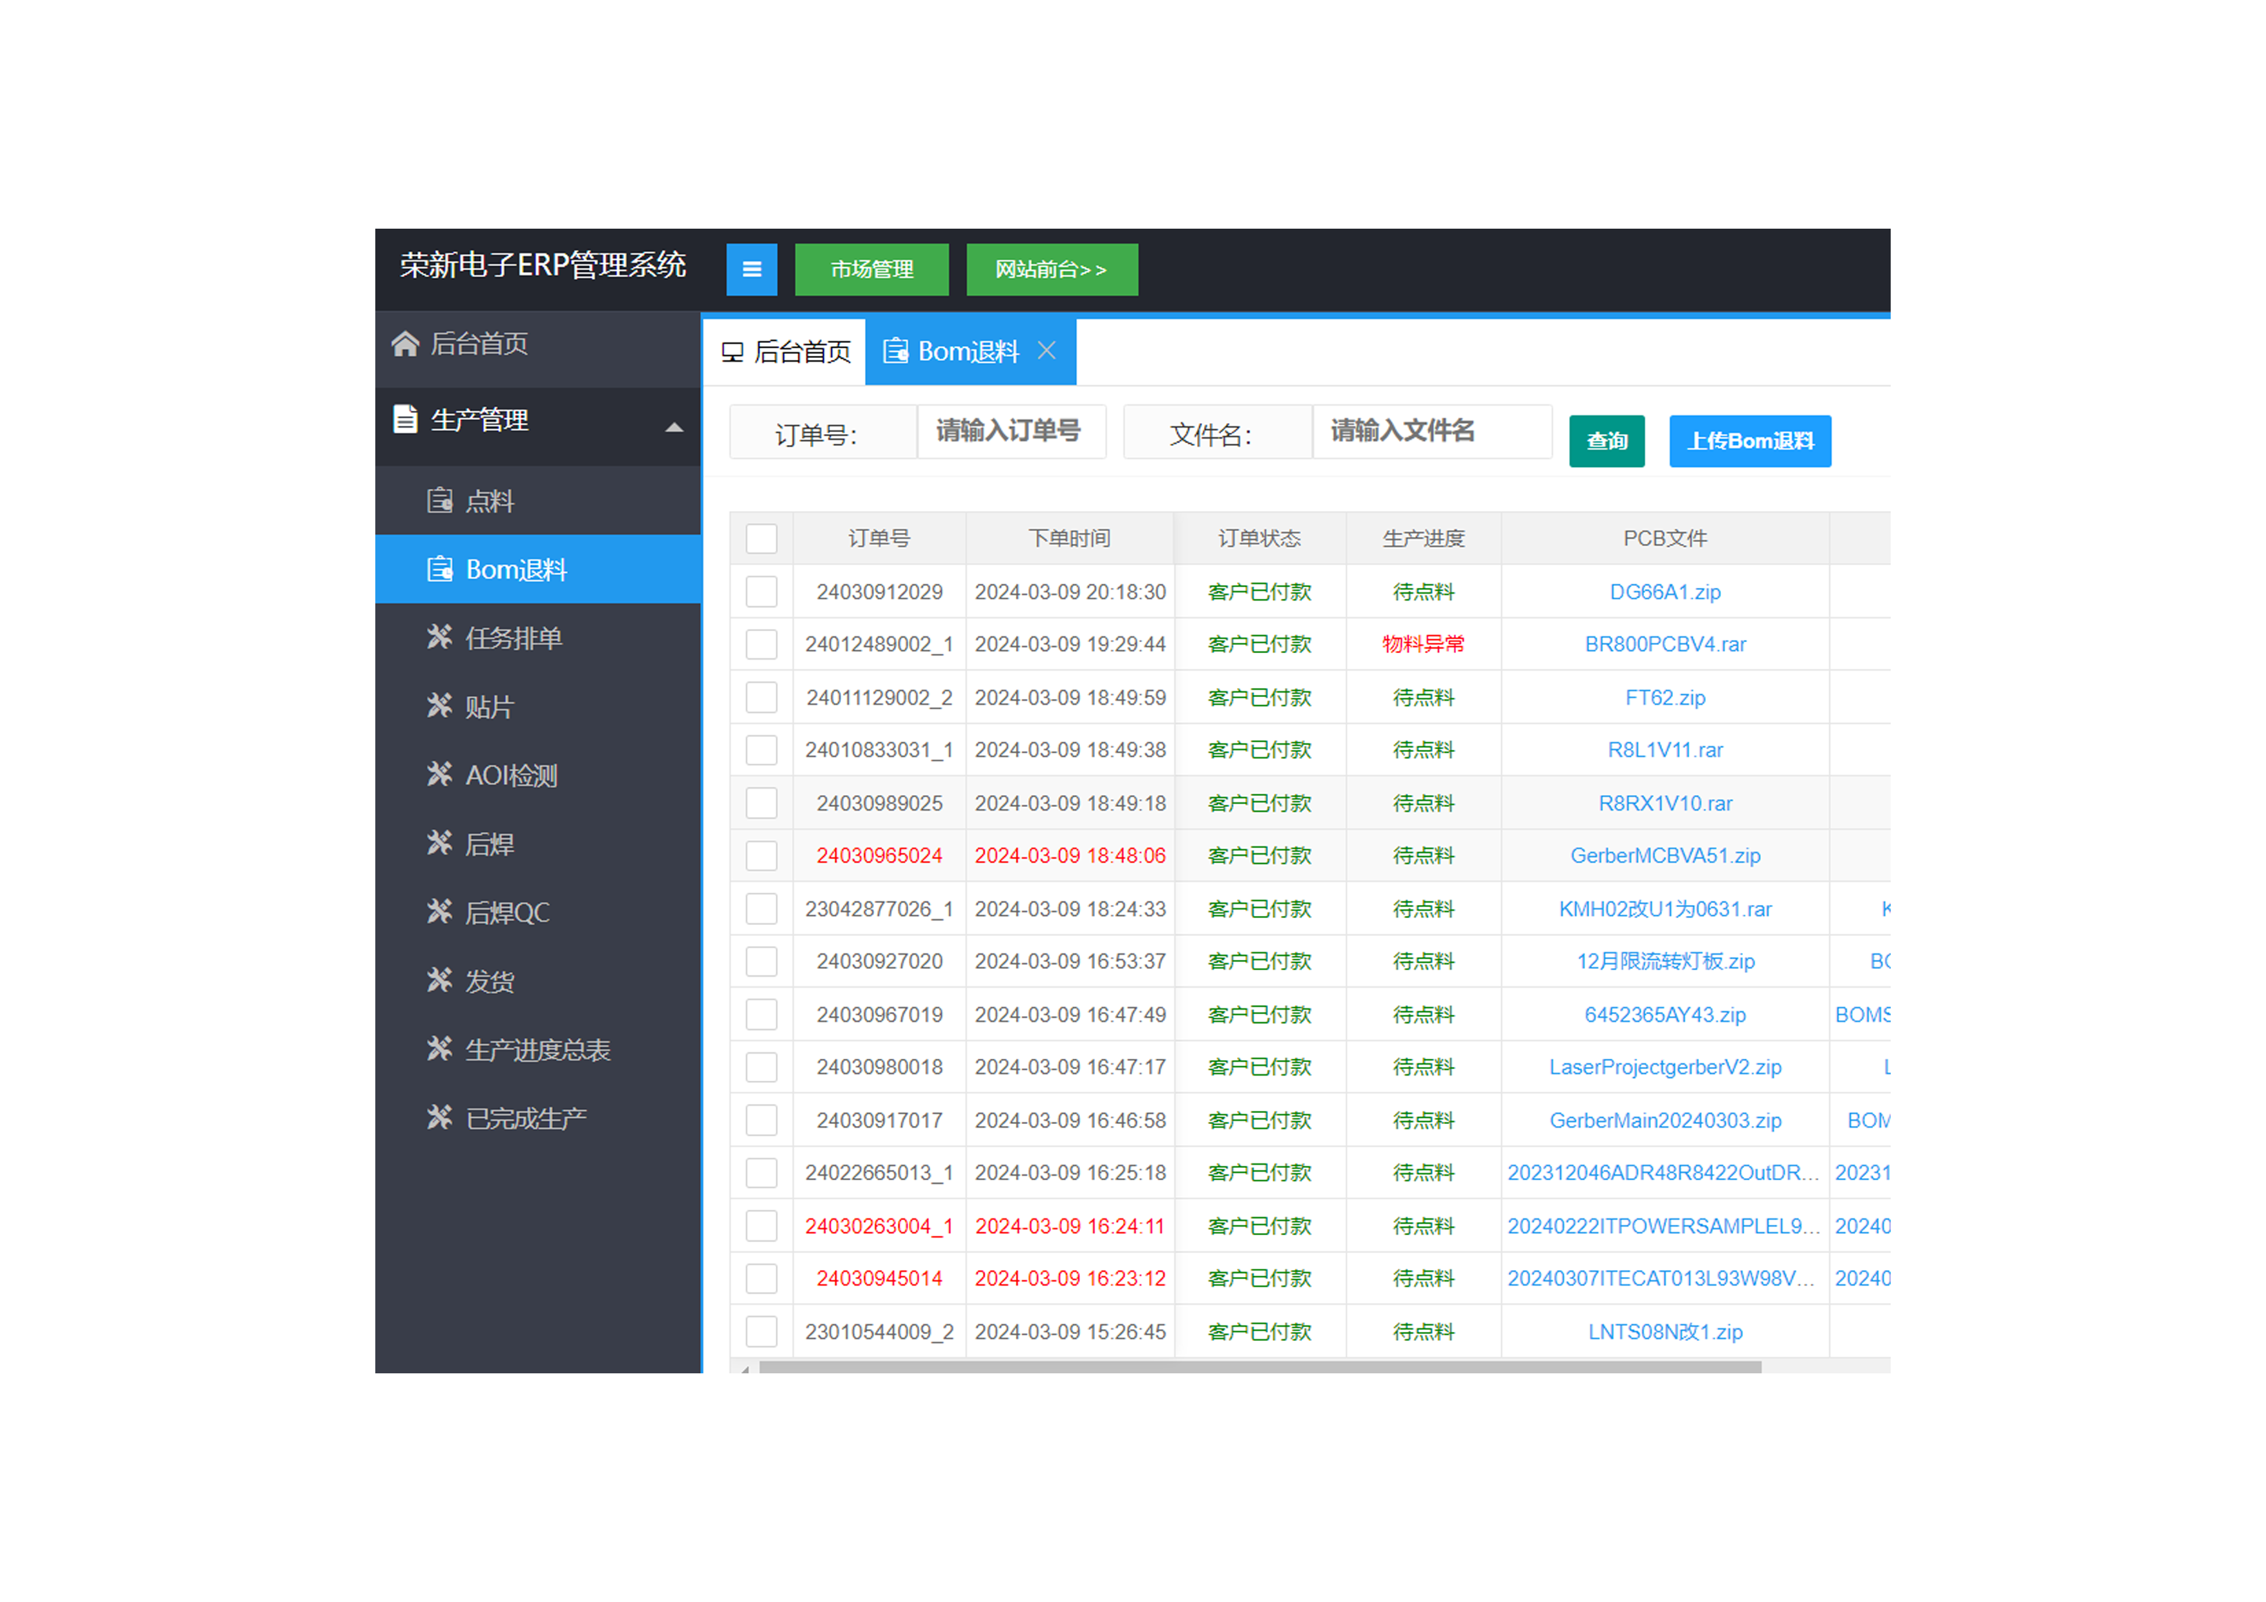The width and height of the screenshot is (2266, 1602).
Task: Click the document icon beside 生产管理
Action: pyautogui.click(x=404, y=419)
